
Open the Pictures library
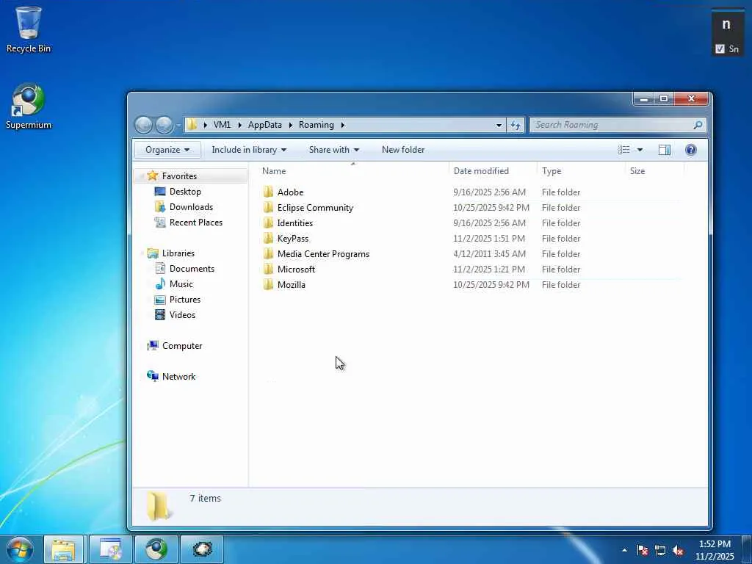point(184,300)
